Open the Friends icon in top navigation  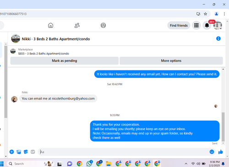pos(77,25)
